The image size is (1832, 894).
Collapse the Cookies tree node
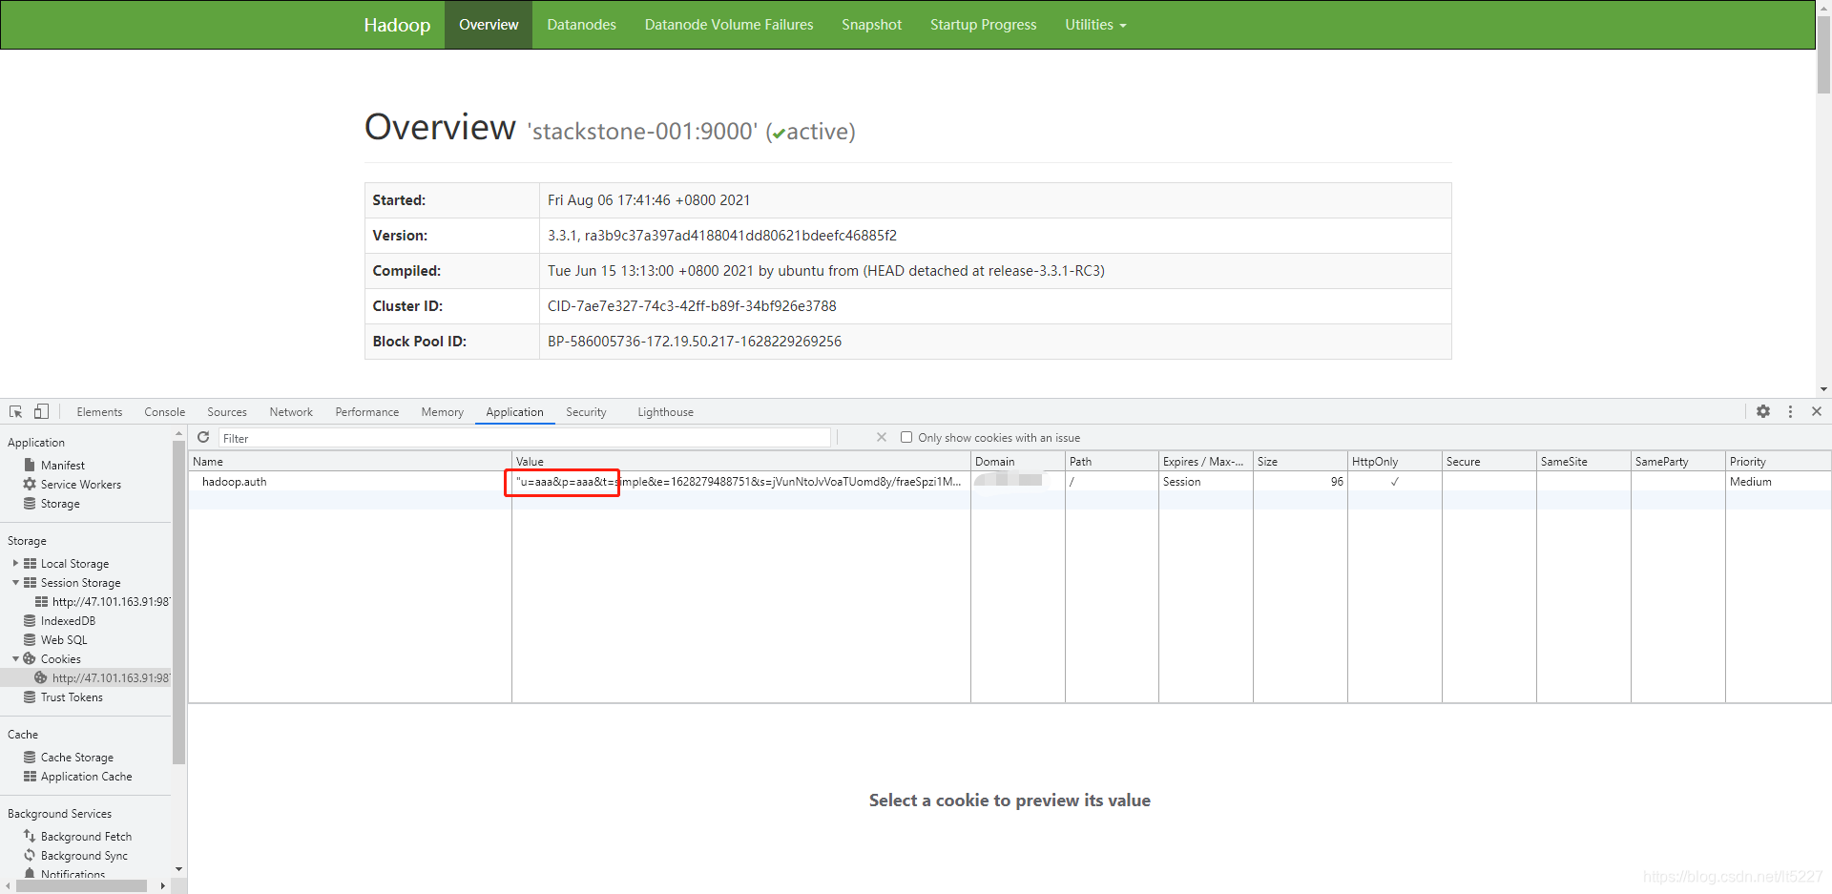tap(15, 658)
